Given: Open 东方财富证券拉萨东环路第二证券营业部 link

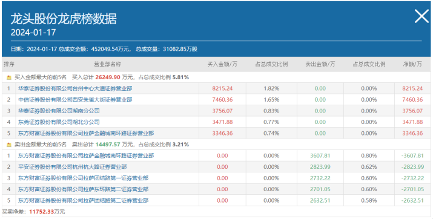Looking at the screenshot, I should 83,189.
